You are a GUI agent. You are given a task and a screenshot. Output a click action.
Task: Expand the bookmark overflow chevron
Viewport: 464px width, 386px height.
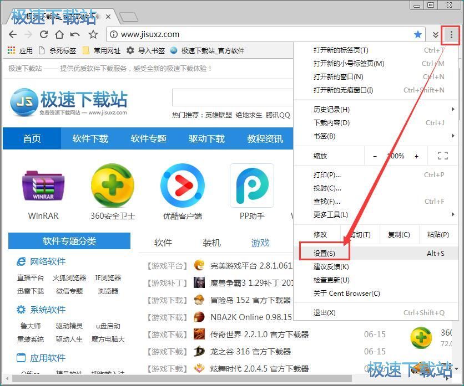click(435, 35)
